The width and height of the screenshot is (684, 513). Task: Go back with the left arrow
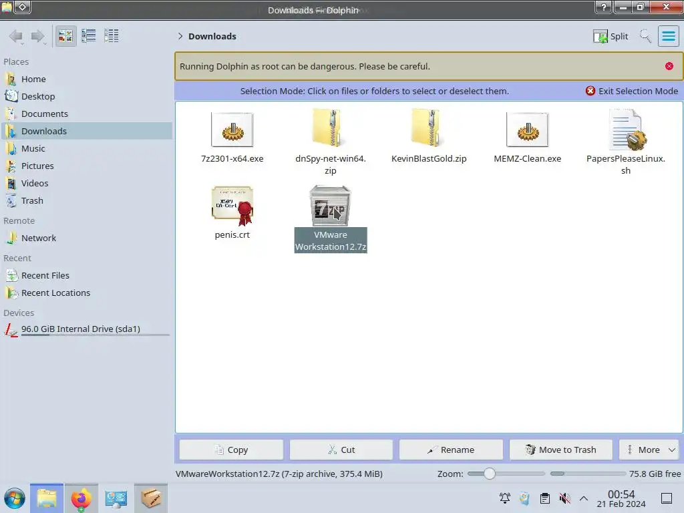coord(16,36)
